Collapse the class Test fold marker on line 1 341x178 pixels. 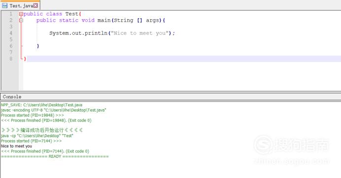(x=21, y=14)
